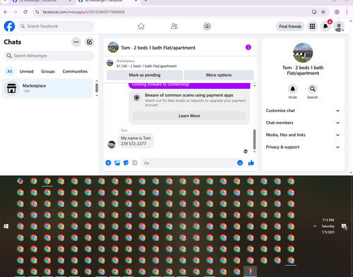The image size is (353, 277).
Task: Open conversation information purple icon
Action: 249,47
